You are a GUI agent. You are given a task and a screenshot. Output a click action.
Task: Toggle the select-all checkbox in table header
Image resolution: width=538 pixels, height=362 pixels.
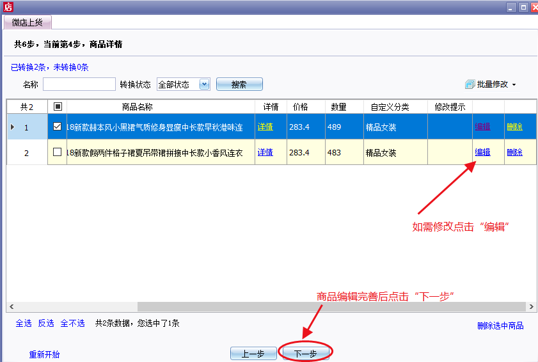(x=58, y=107)
